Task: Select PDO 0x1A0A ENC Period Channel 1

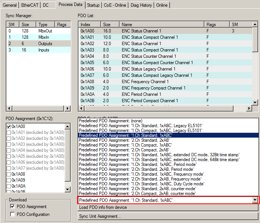Action: 165,94
